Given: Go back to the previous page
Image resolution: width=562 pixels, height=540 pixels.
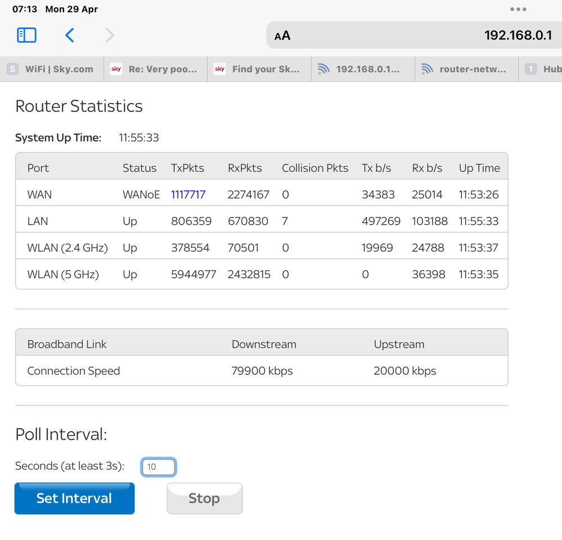Looking at the screenshot, I should [69, 35].
